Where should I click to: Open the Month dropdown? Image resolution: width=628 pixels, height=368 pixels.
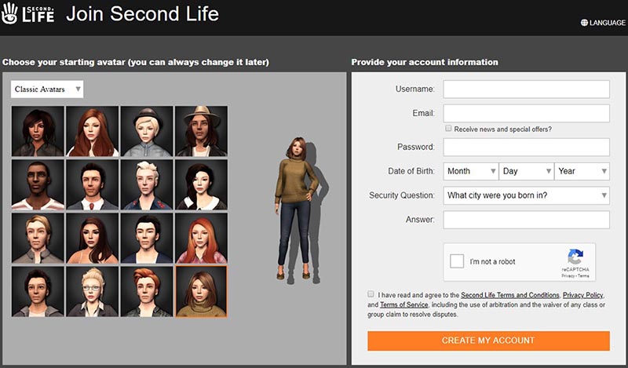470,171
